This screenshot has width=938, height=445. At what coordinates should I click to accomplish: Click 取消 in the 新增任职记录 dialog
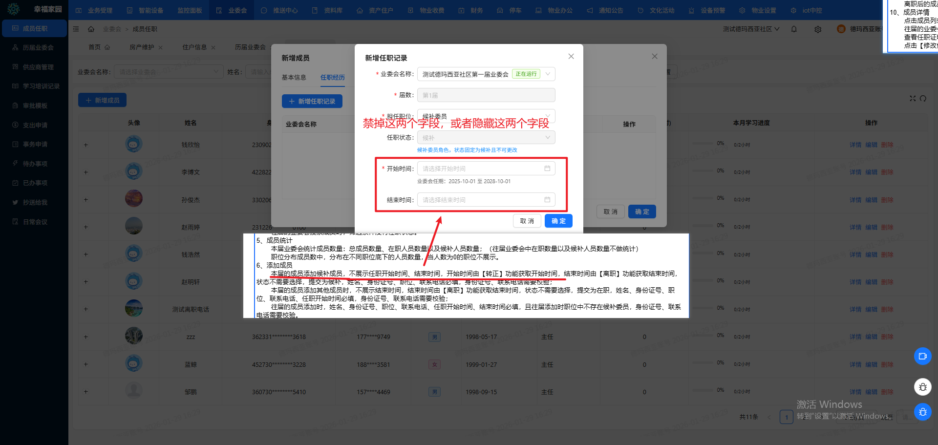[x=527, y=221]
